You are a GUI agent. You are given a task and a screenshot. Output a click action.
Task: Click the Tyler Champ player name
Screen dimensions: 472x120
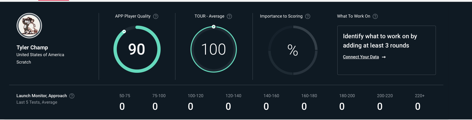click(x=32, y=48)
